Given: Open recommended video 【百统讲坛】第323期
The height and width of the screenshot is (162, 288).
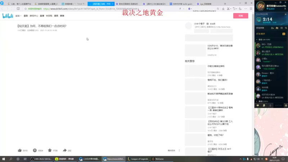Looking at the screenshot, I should pyautogui.click(x=220, y=123).
